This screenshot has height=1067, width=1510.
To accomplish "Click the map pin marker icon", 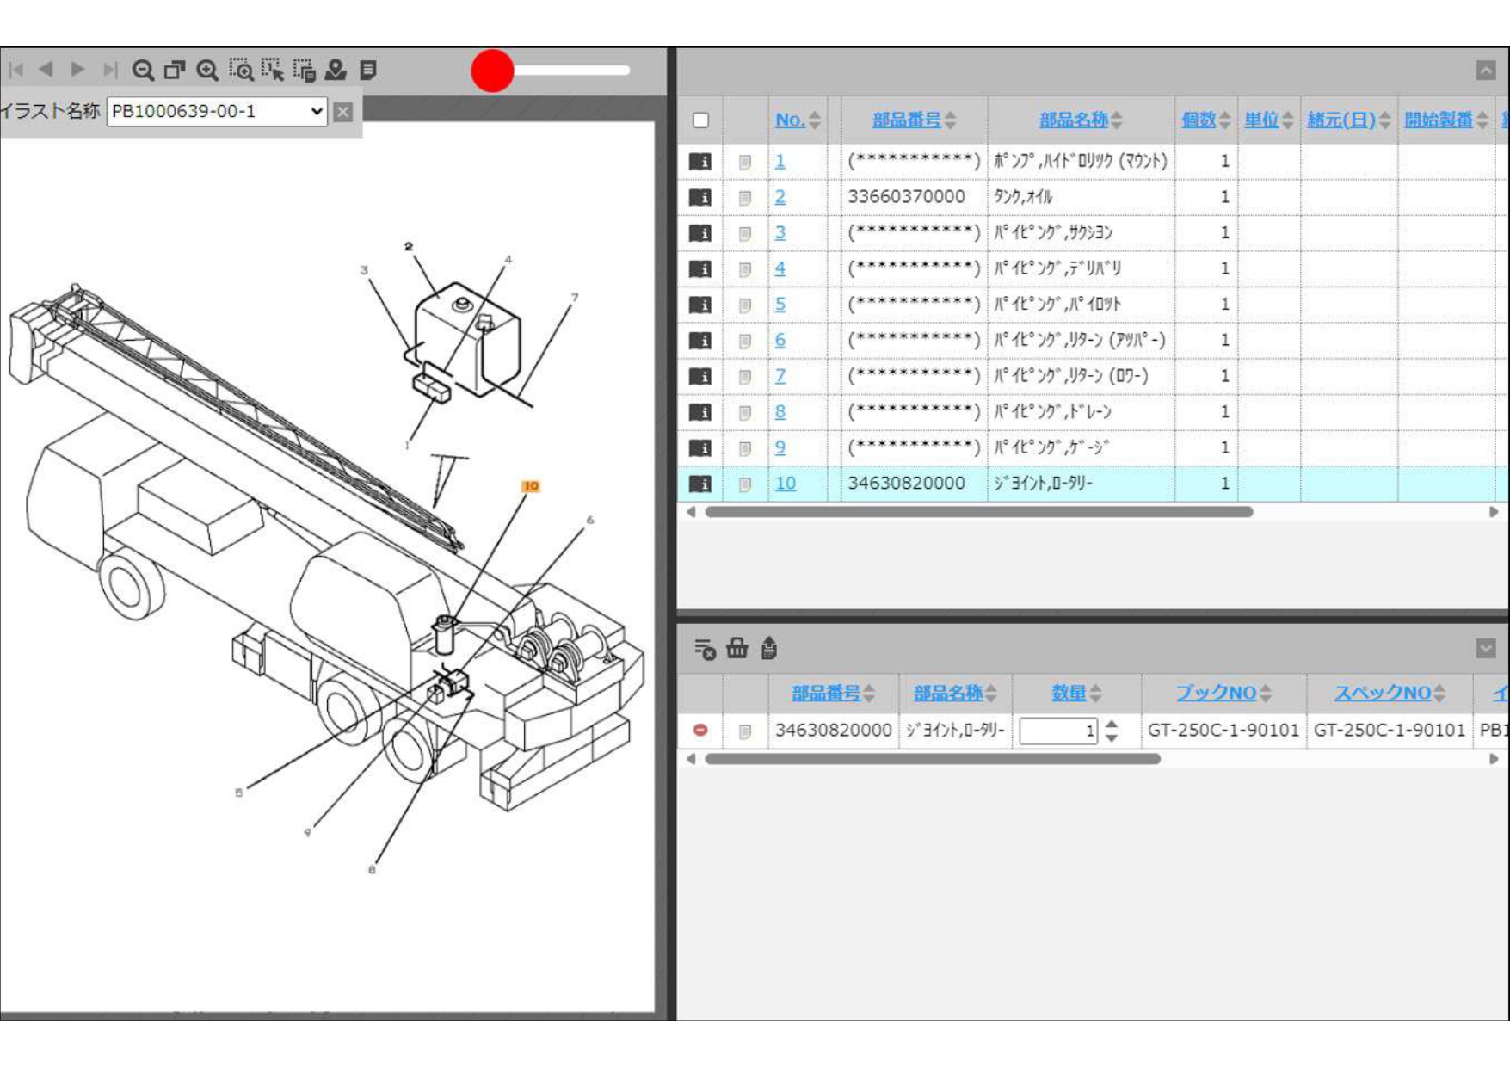I will (336, 71).
